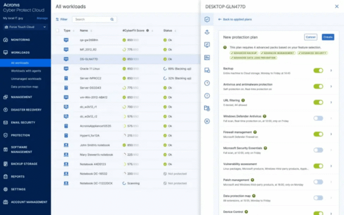Toggle Backup off

point(318,70)
